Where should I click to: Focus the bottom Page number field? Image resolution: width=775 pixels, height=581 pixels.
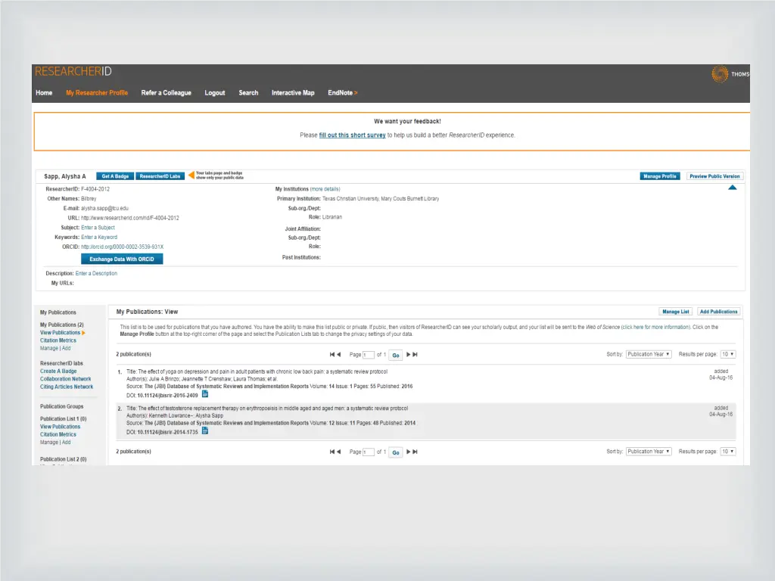pyautogui.click(x=369, y=452)
